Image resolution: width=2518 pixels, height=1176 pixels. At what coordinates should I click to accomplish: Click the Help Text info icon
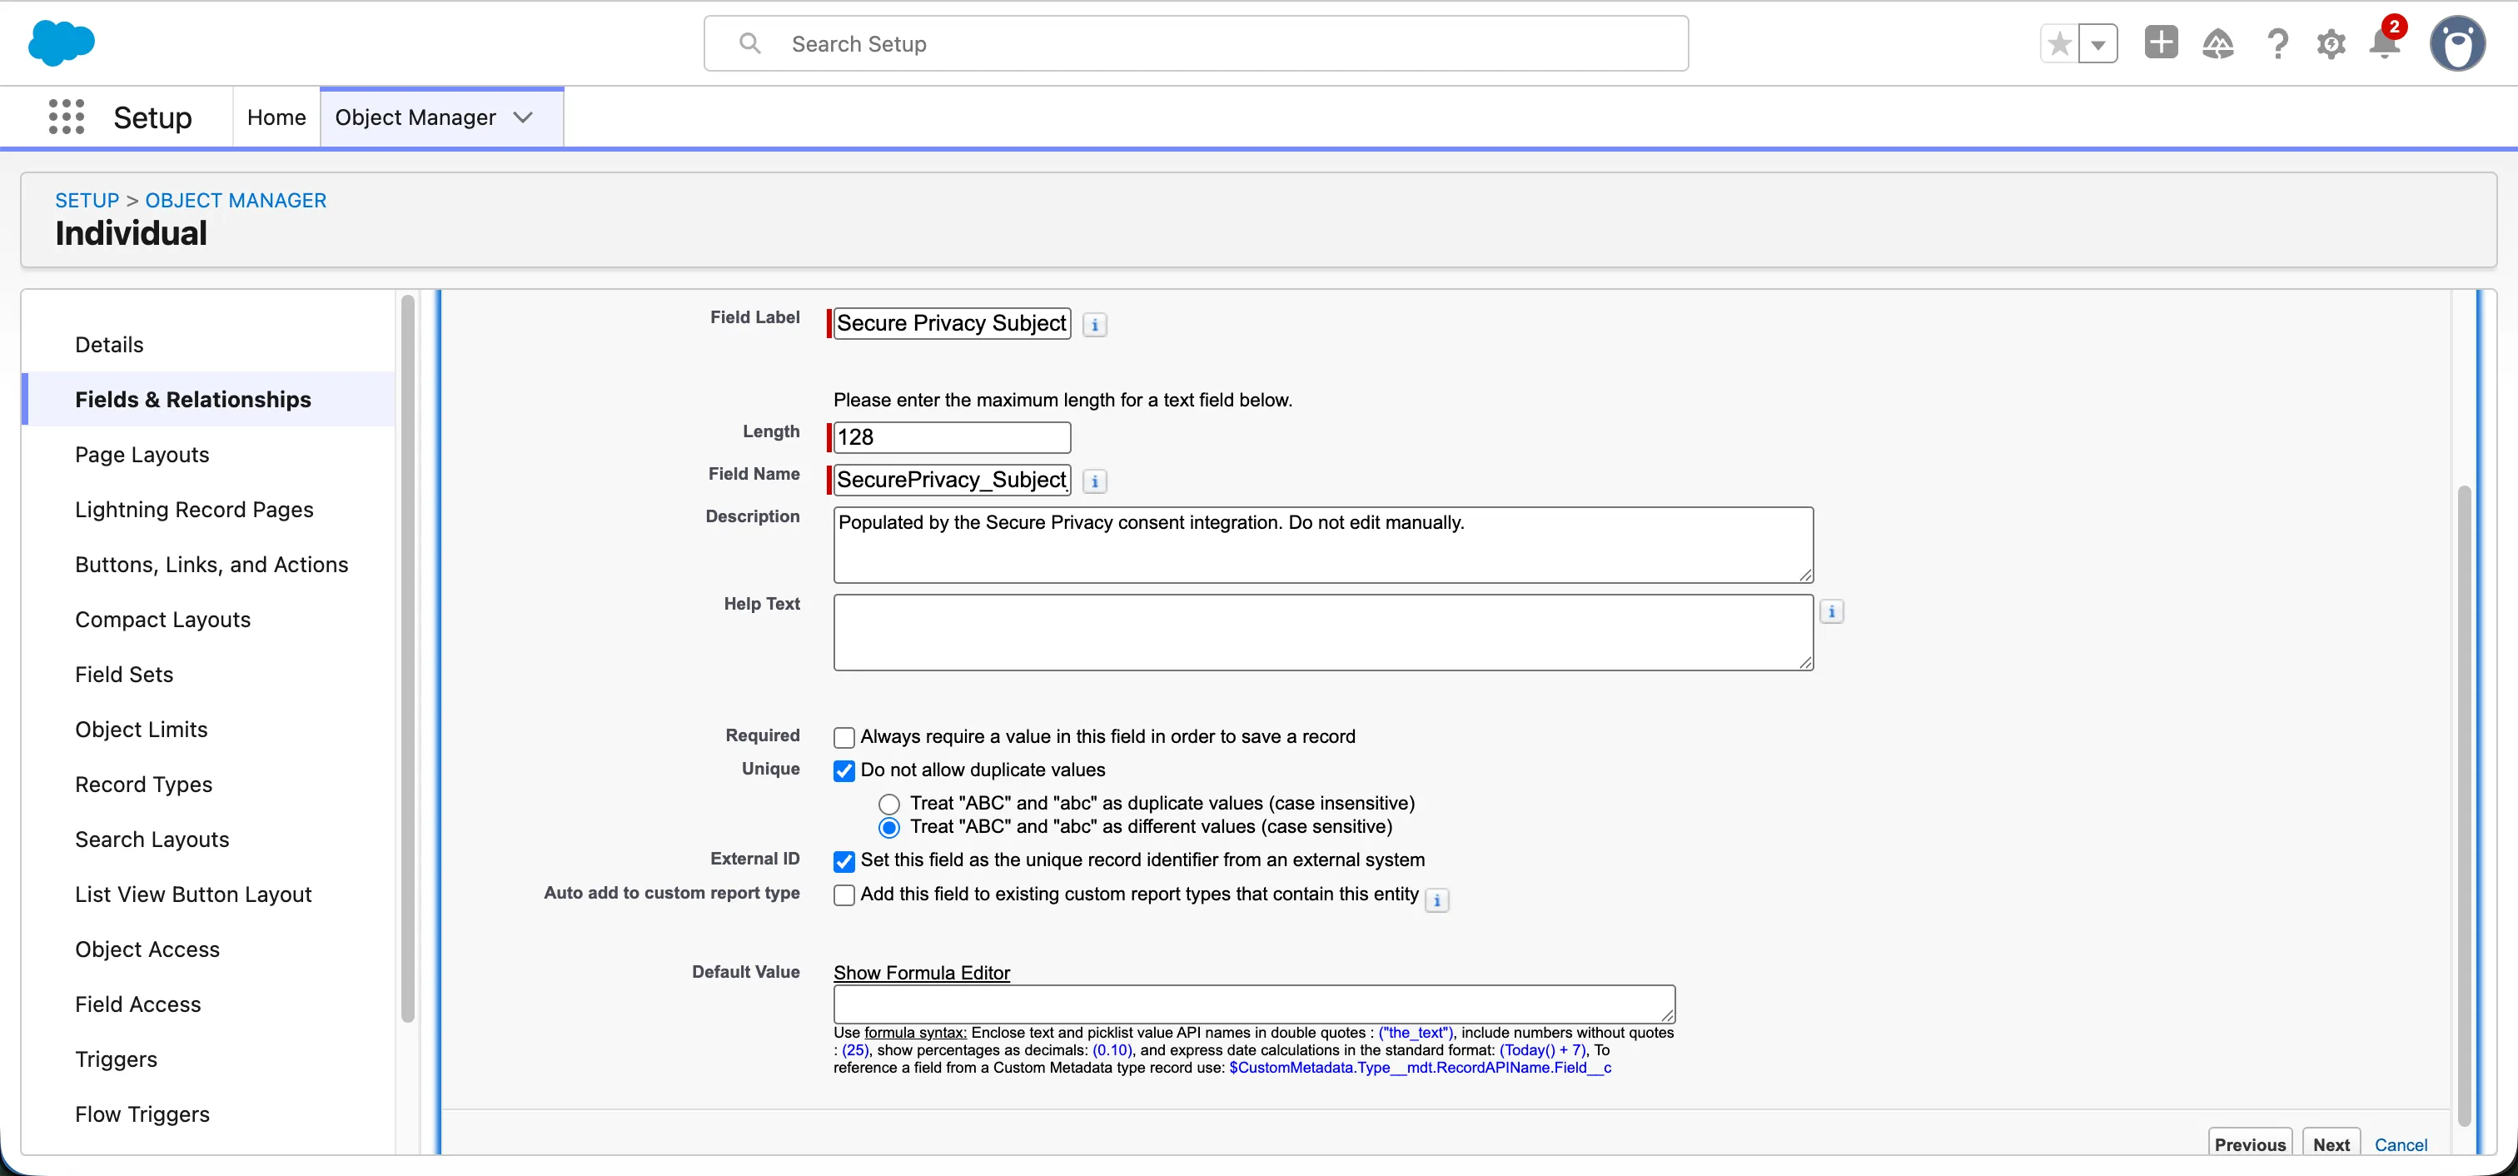tap(1832, 612)
